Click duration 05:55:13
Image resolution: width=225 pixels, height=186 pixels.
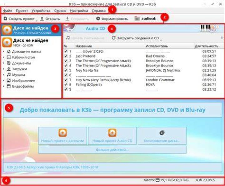[x=209, y=80]
